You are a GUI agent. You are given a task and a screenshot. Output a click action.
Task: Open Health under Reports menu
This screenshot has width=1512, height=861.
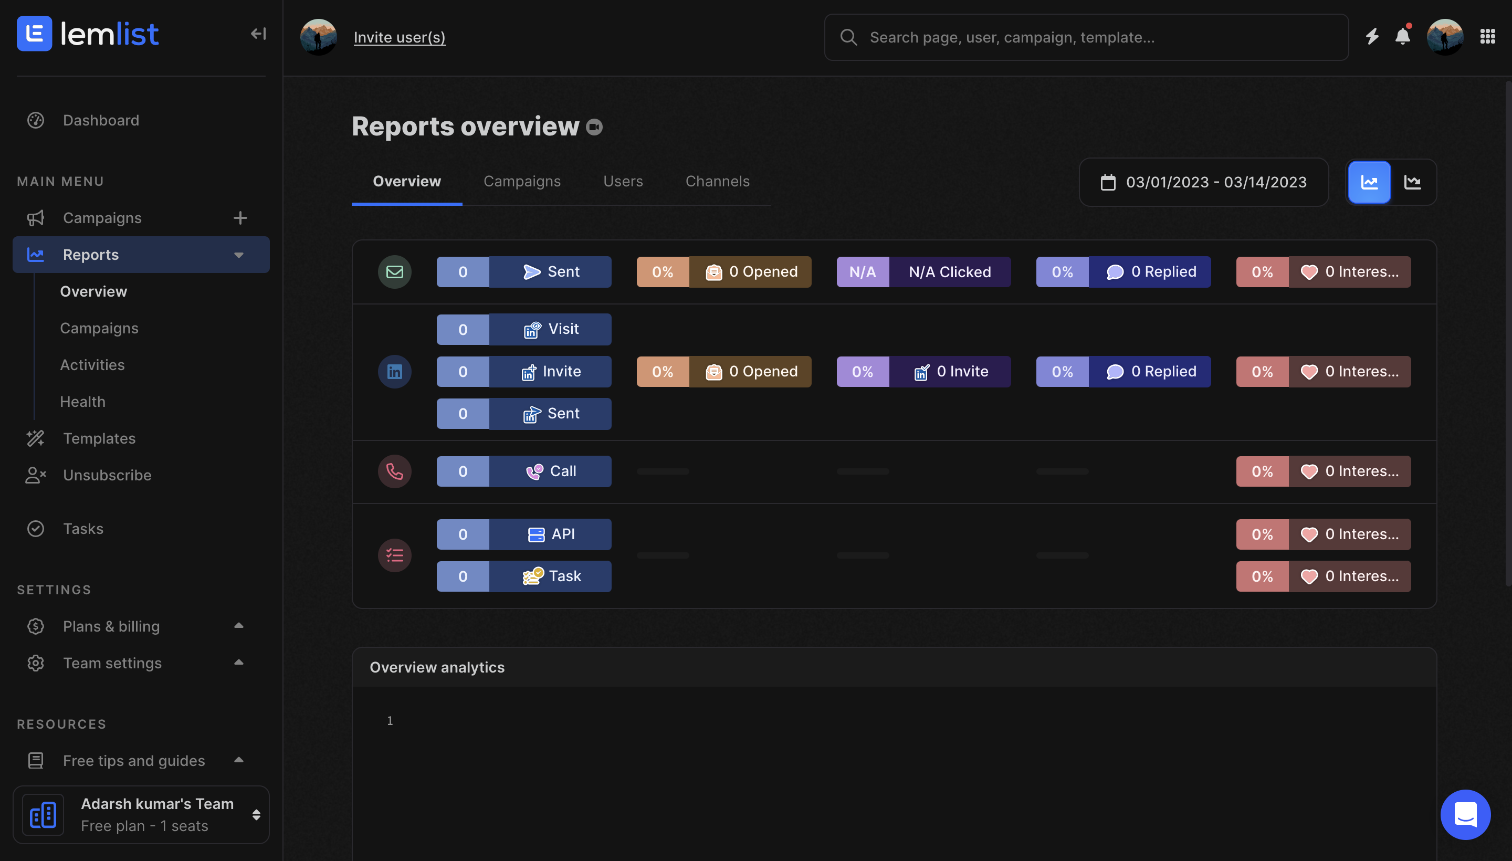pos(82,402)
